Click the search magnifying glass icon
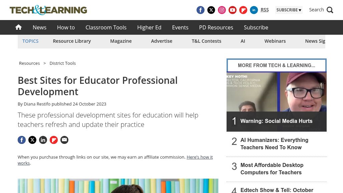 click(x=330, y=10)
